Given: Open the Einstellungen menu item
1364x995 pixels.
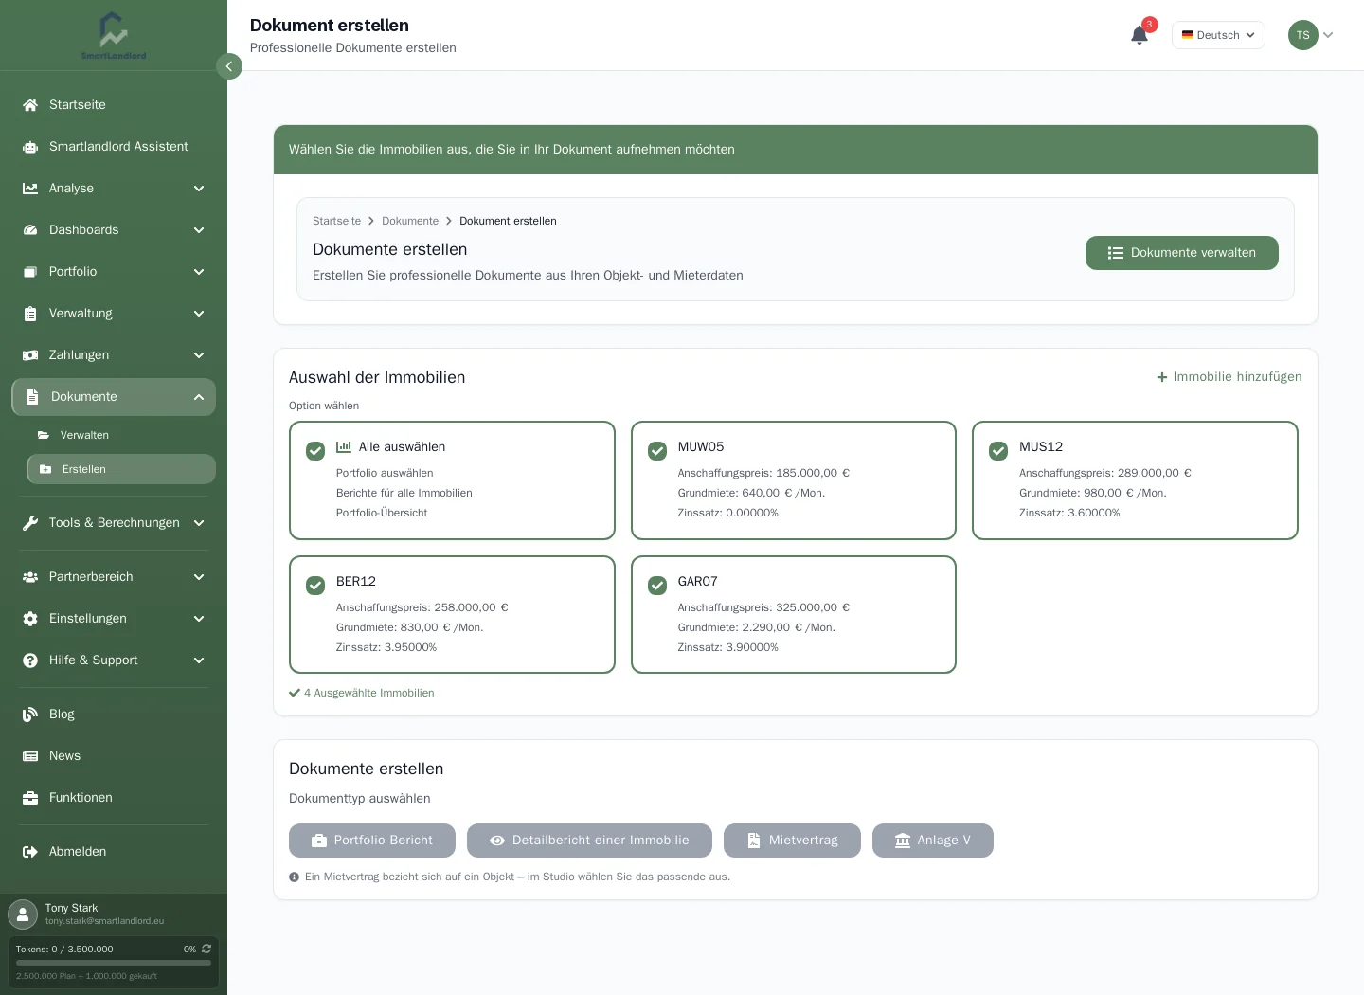Looking at the screenshot, I should (114, 619).
